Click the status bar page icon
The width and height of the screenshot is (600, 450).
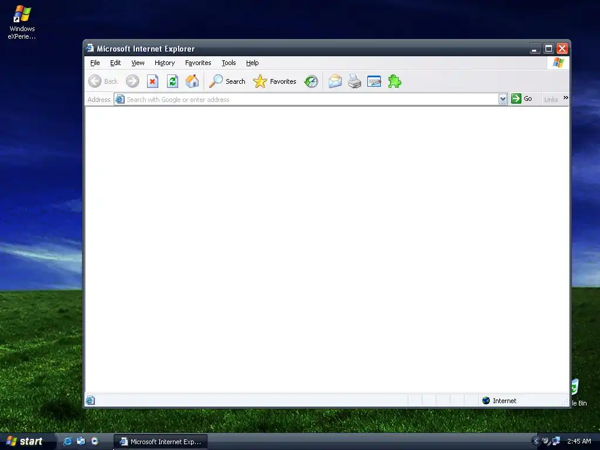pos(90,400)
